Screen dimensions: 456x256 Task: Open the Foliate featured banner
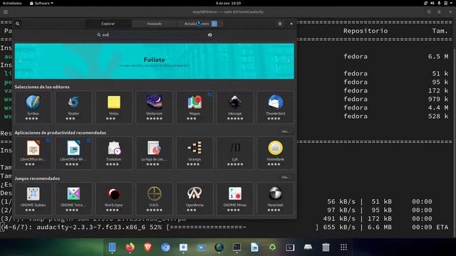click(154, 61)
